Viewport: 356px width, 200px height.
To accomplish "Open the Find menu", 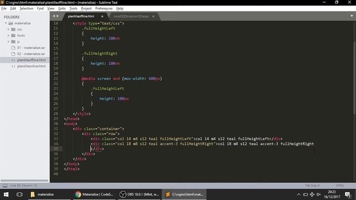I will (40, 8).
